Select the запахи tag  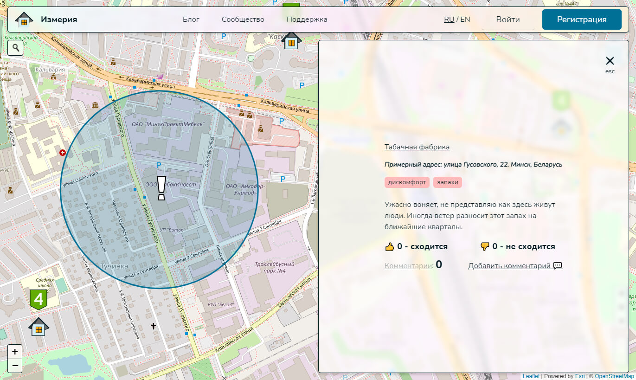pyautogui.click(x=448, y=182)
